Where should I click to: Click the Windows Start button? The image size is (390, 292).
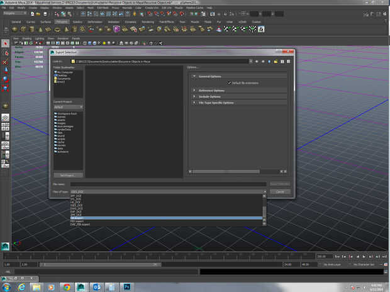[x=8, y=286]
